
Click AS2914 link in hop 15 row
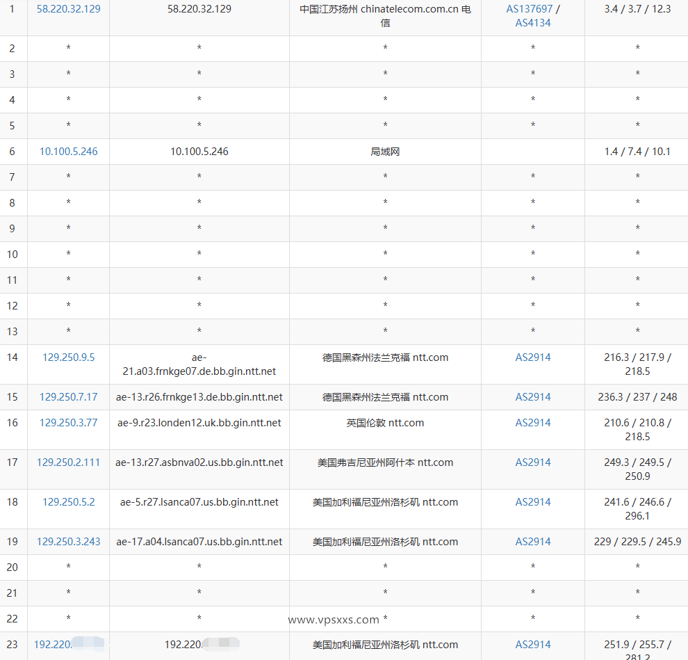532,397
